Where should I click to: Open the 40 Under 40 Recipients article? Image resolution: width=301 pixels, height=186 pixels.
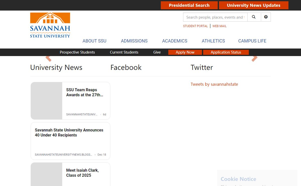pos(69,132)
